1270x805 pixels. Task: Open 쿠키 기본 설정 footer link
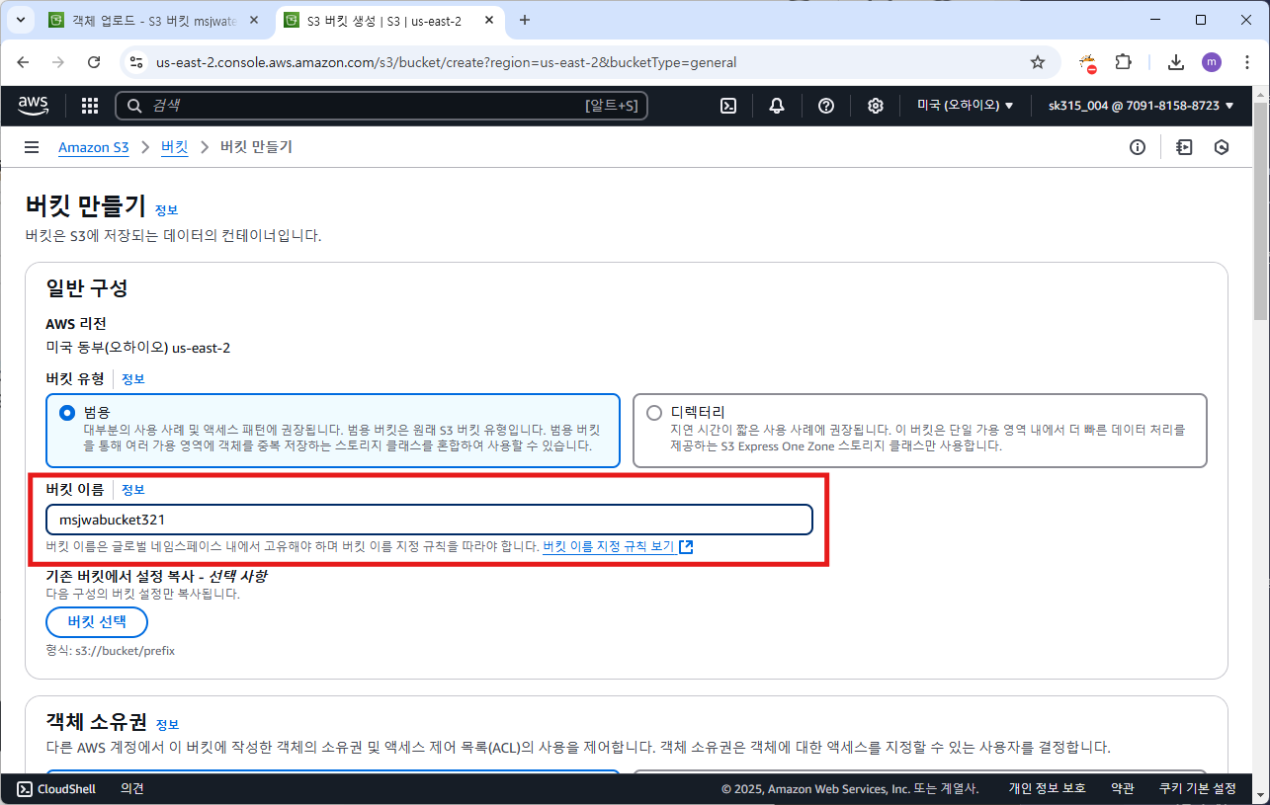point(1198,788)
